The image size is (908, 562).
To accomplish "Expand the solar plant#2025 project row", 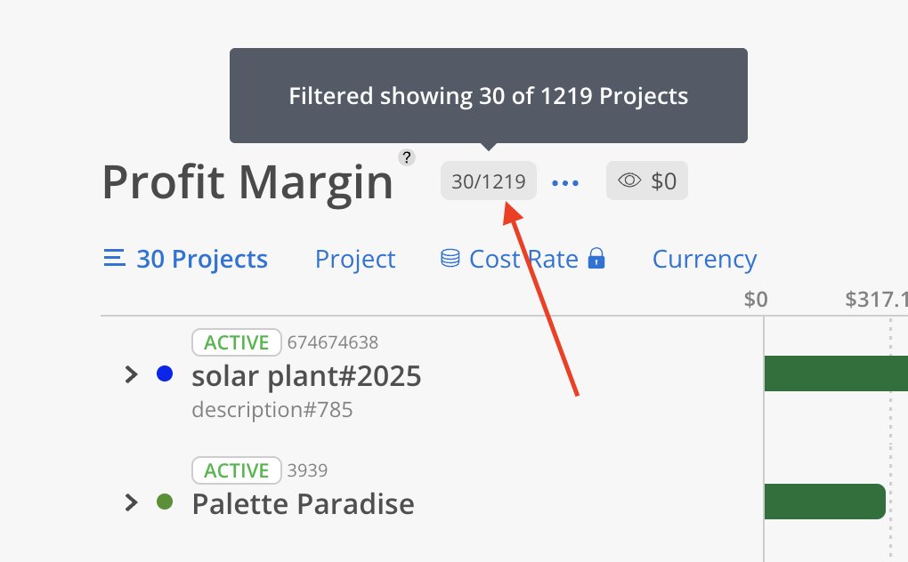I will (x=131, y=374).
